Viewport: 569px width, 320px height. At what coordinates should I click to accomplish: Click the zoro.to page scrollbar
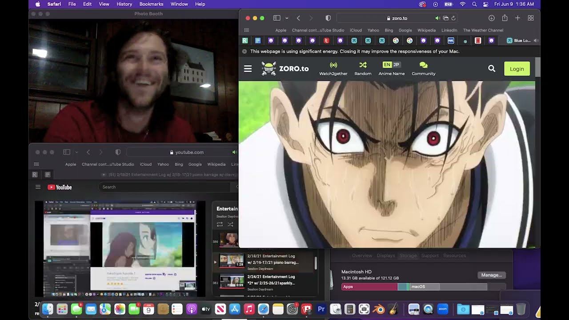click(x=538, y=67)
